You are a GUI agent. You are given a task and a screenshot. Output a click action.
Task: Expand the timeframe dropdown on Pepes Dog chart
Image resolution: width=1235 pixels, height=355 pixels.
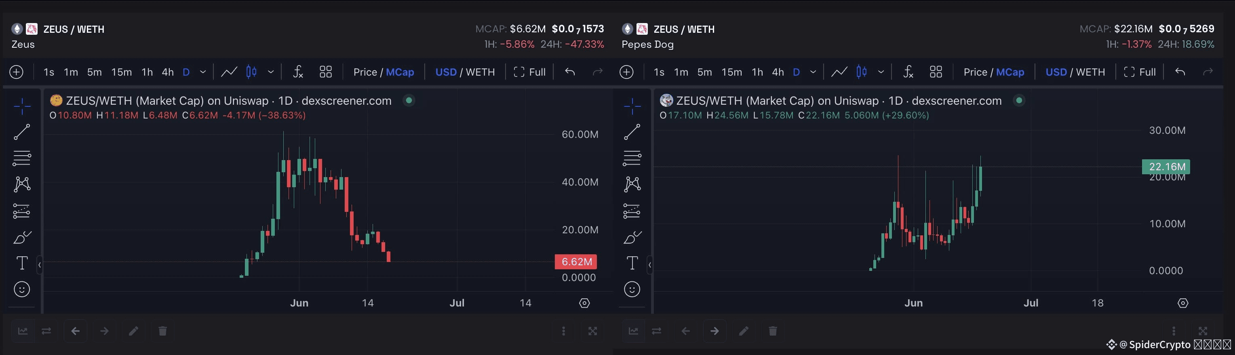(813, 72)
